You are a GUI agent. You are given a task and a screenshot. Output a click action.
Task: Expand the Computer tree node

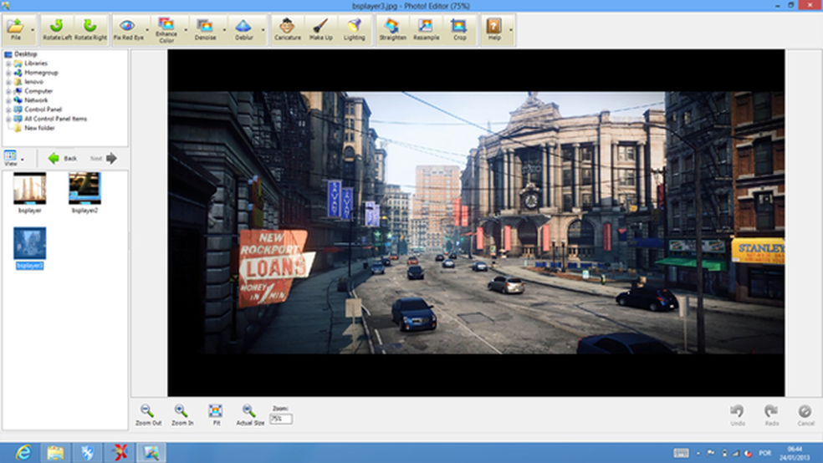click(8, 91)
